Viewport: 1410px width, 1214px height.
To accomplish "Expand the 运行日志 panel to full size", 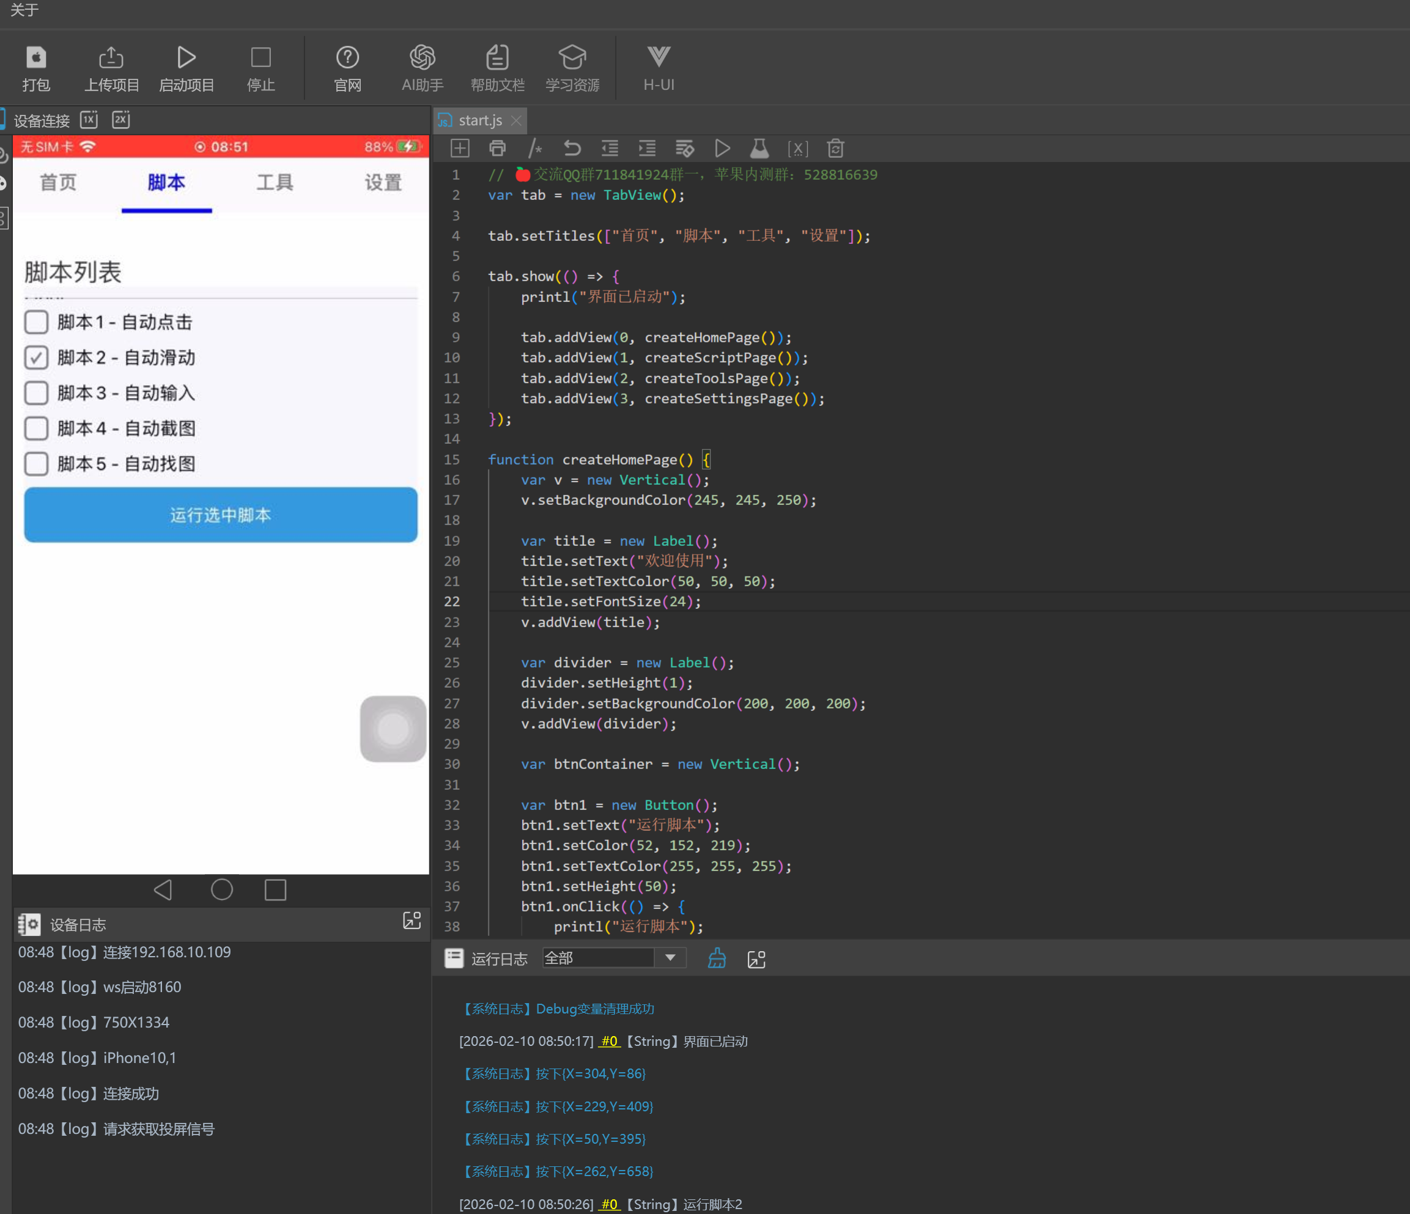I will pos(756,959).
